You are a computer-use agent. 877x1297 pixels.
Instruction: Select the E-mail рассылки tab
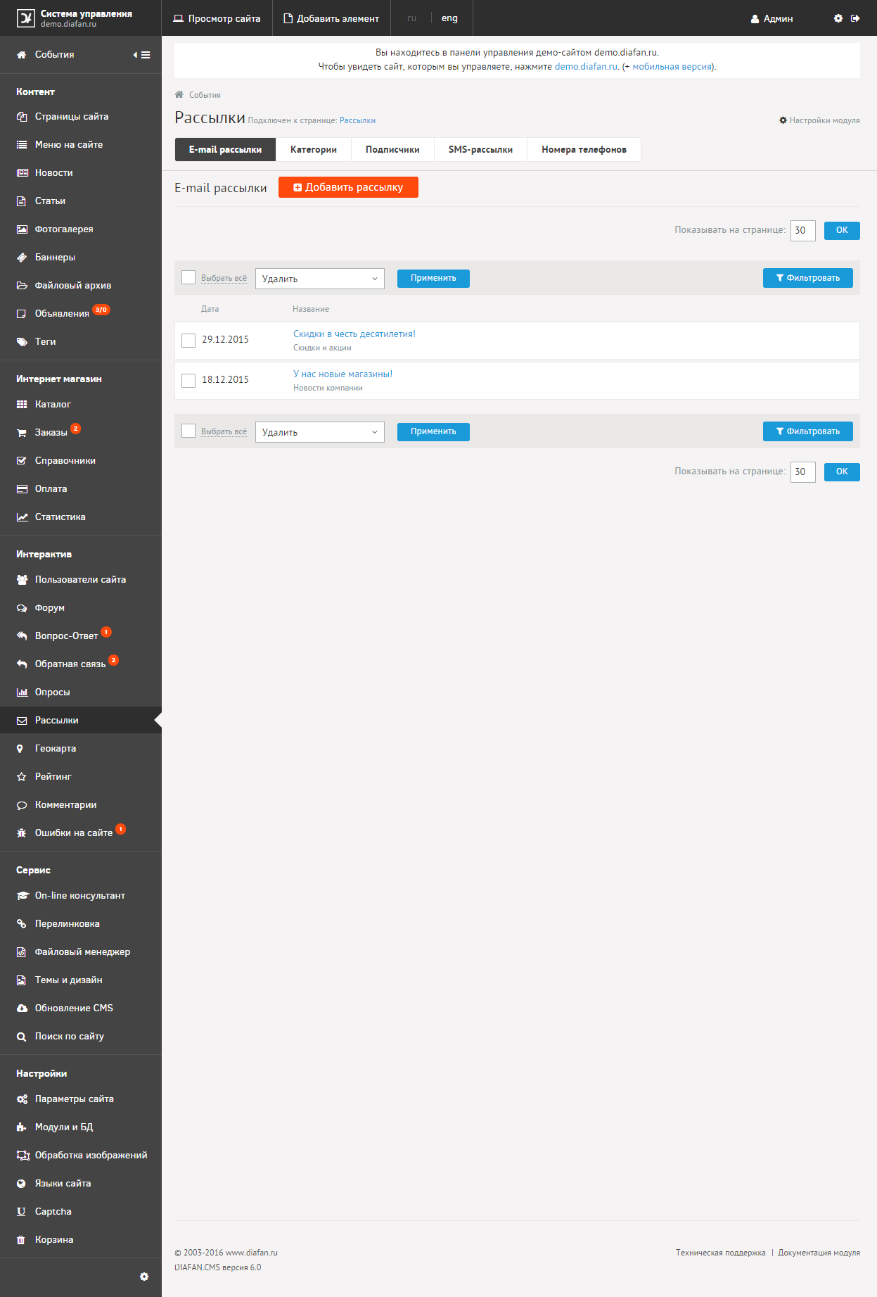pos(225,150)
